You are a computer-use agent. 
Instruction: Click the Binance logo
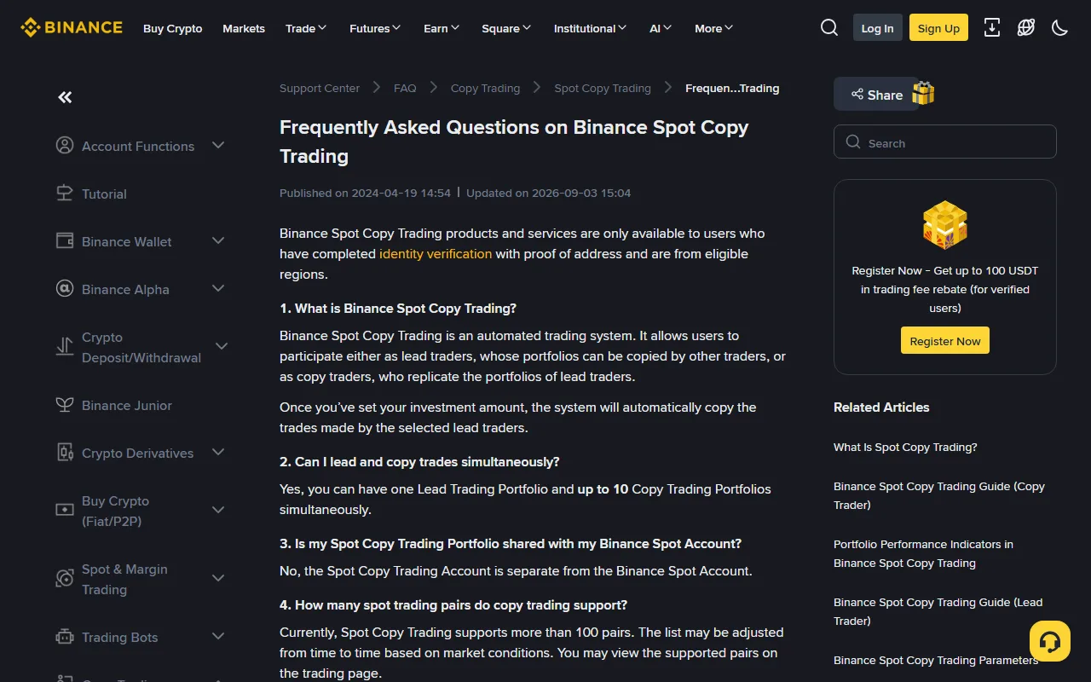[72, 27]
